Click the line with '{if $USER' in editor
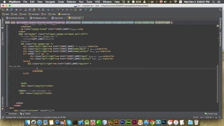 point(36,54)
